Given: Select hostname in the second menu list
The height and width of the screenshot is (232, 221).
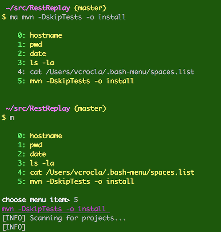Looking at the screenshot, I should [40, 136].
